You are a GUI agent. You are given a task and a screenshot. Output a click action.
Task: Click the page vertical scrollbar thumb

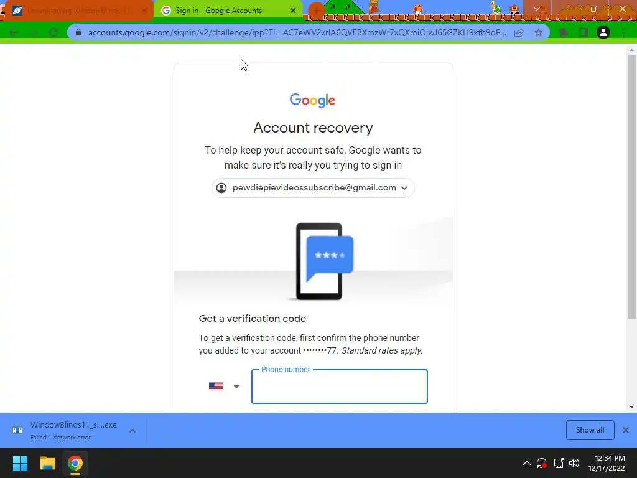[x=631, y=187]
